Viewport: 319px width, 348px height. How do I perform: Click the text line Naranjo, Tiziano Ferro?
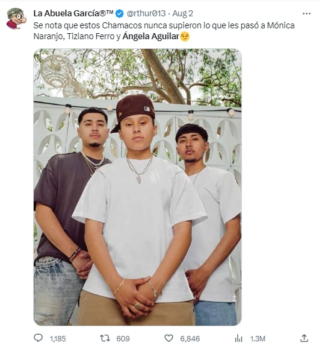click(x=74, y=36)
